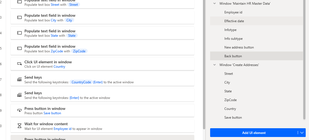This screenshot has height=140, width=309.
Task: Select the Wait for window content action
Action: pos(102,126)
